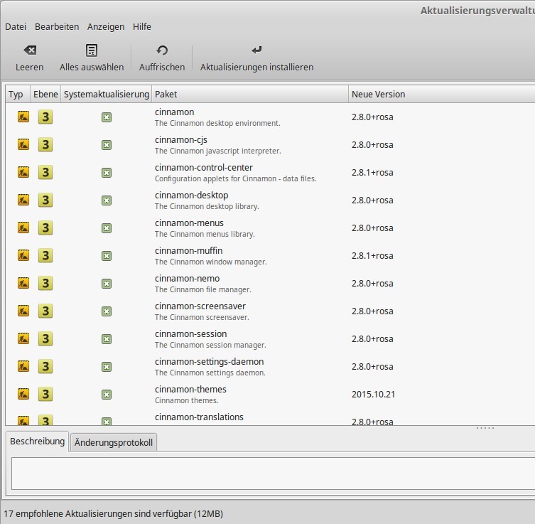Open the Bearbeiten menu
Image resolution: width=535 pixels, height=524 pixels.
[57, 26]
